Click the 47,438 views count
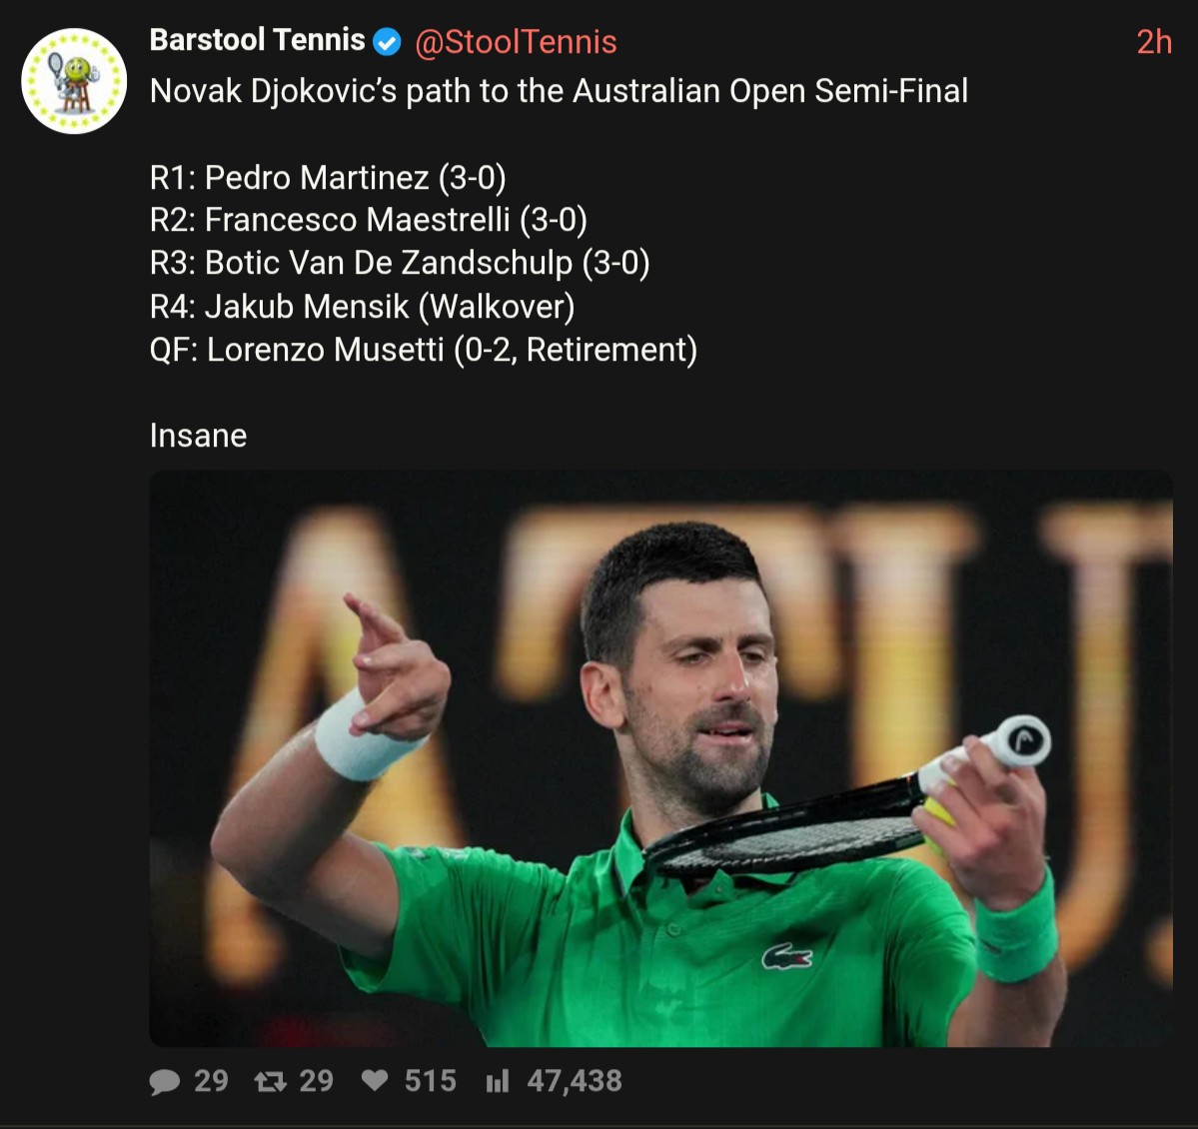The width and height of the screenshot is (1198, 1129). [x=575, y=1081]
